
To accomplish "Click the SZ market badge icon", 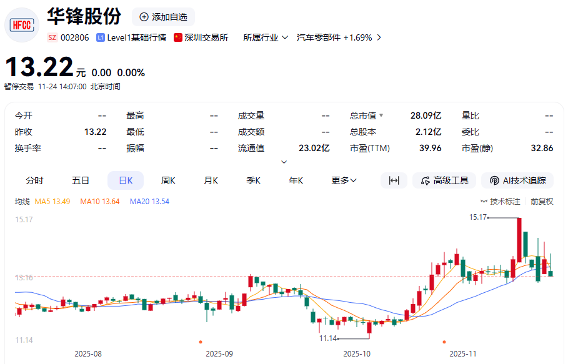I will click(52, 37).
